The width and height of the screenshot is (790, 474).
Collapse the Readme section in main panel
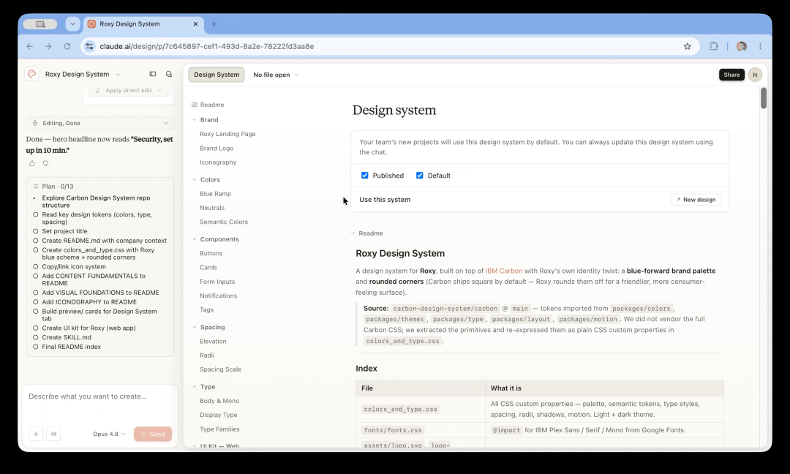(x=353, y=233)
